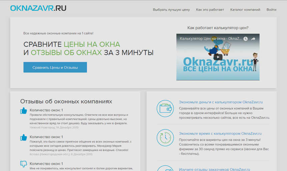This screenshot has height=171, width=287.
Task: Go to Каталог компаний
Action: coord(245,10)
